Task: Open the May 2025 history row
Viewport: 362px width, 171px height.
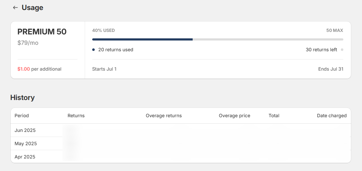Action: [x=181, y=143]
